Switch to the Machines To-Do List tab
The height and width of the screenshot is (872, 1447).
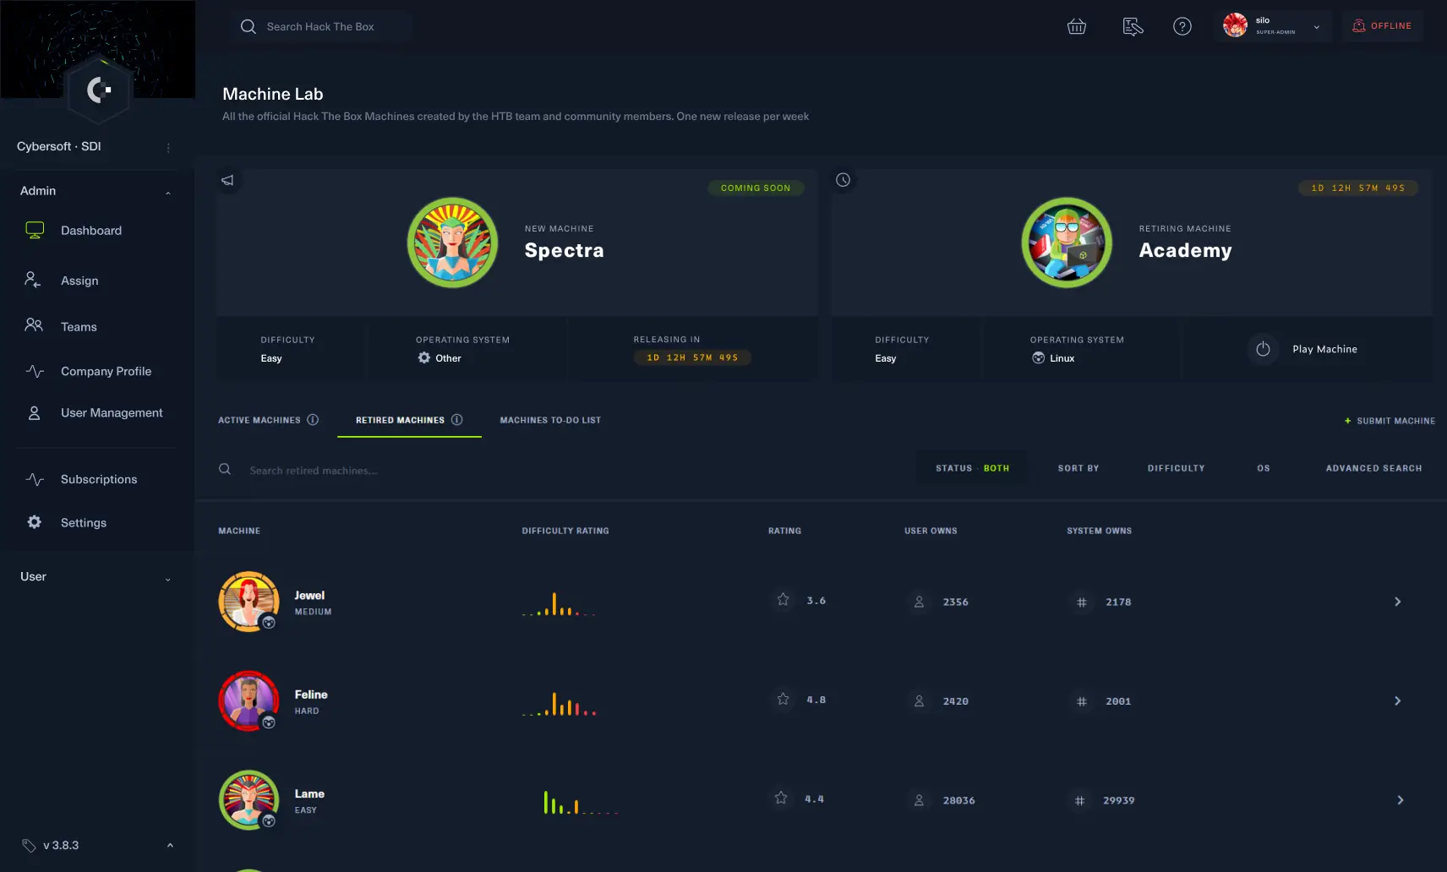coord(550,420)
